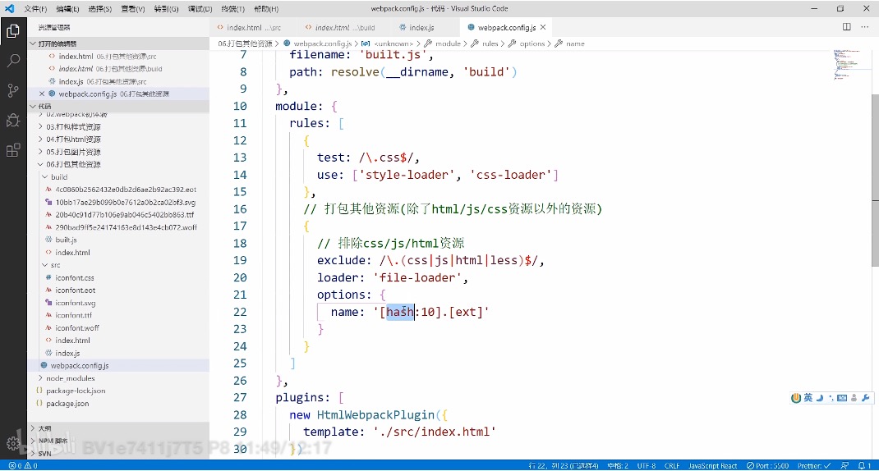The height and width of the screenshot is (471, 879).
Task: Click the feedback icon in status bar
Action: coord(844,465)
